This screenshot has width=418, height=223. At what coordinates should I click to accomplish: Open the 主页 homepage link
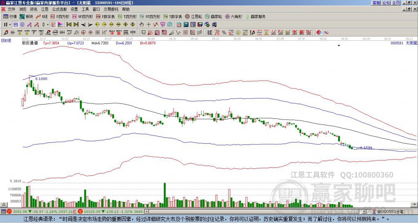[x=396, y=3]
